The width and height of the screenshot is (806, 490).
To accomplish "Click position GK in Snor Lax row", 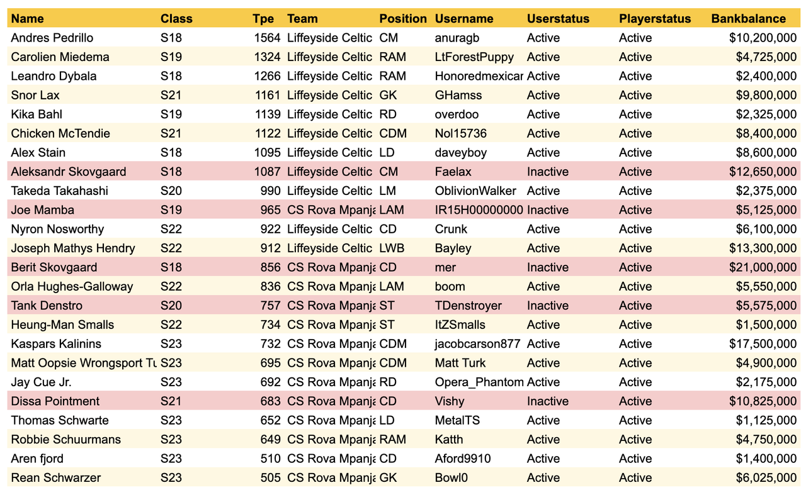I will pos(389,95).
